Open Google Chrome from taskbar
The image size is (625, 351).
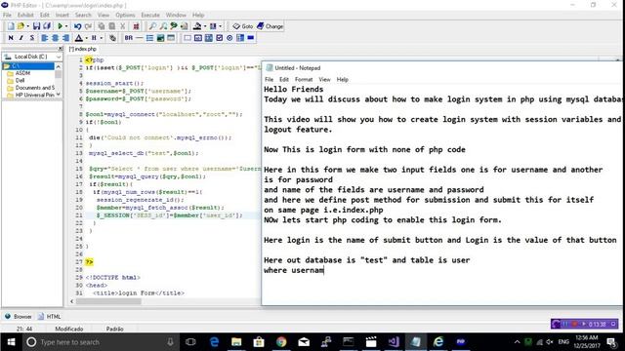(281, 342)
